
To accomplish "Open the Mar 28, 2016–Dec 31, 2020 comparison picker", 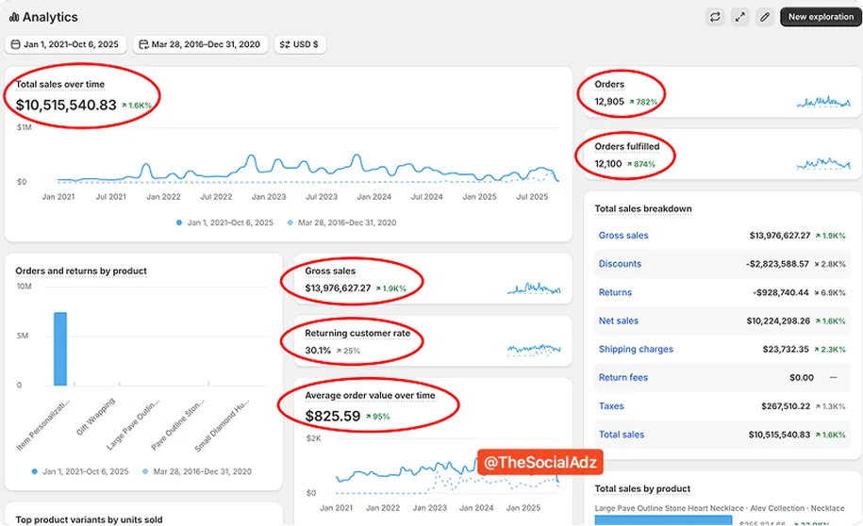I will tap(200, 44).
